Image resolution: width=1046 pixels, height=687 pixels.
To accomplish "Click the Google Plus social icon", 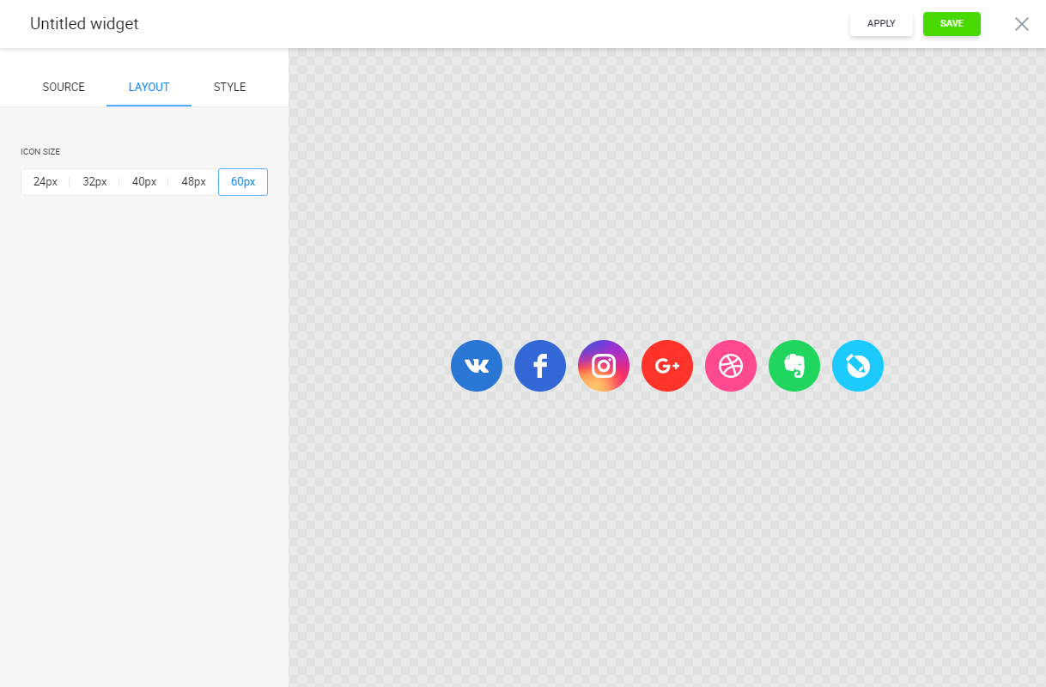I will [x=667, y=366].
